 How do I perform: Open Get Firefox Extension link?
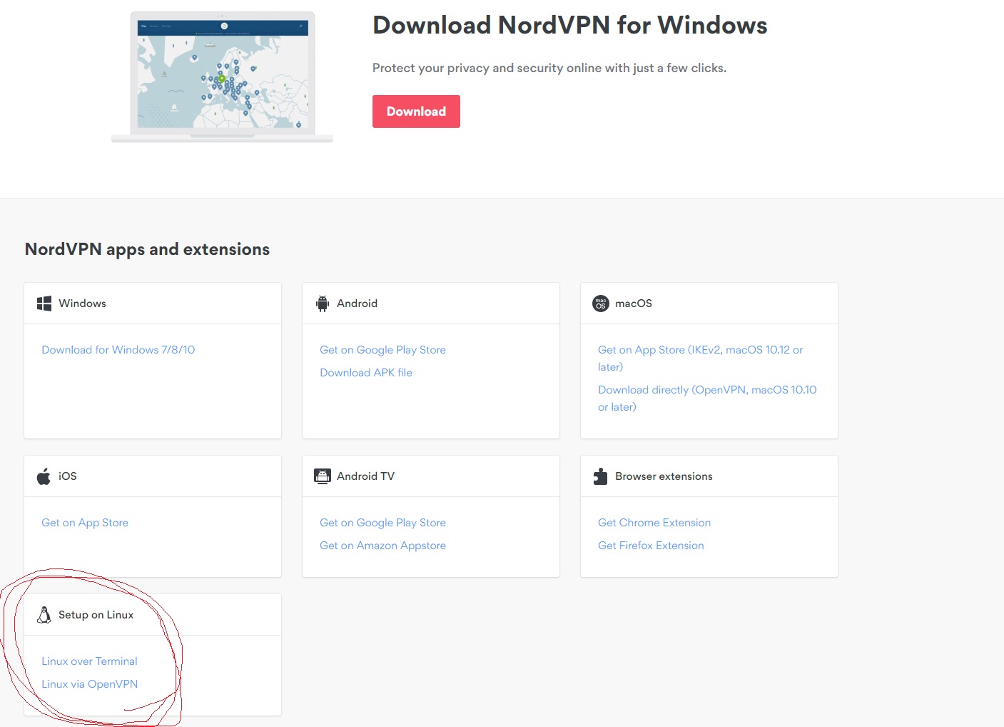[x=651, y=546]
